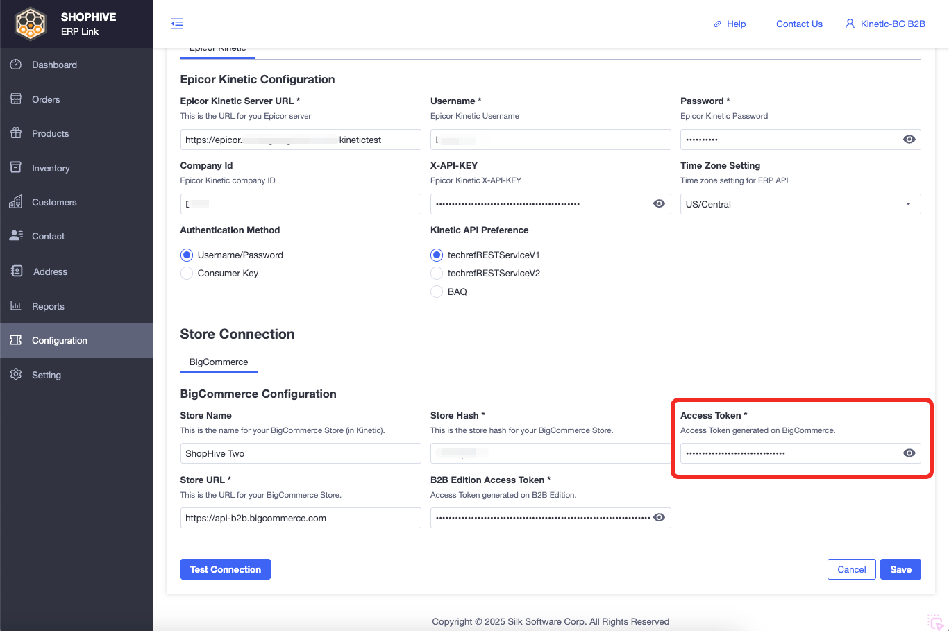
Task: Focus the Epicor Username field
Action: (551, 140)
